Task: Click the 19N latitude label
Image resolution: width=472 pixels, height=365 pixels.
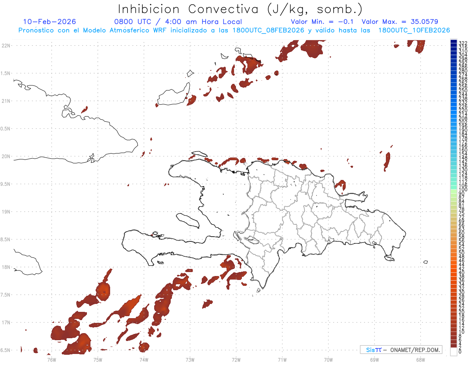Action: (6, 212)
